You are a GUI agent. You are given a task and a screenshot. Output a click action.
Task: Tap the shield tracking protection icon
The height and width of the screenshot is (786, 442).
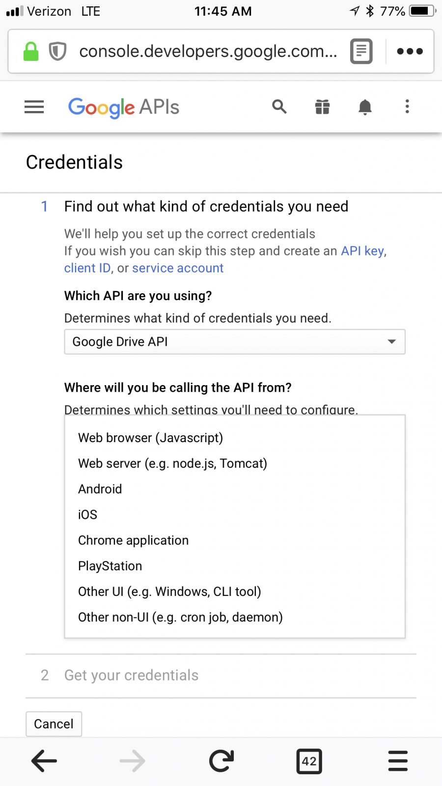(x=58, y=51)
